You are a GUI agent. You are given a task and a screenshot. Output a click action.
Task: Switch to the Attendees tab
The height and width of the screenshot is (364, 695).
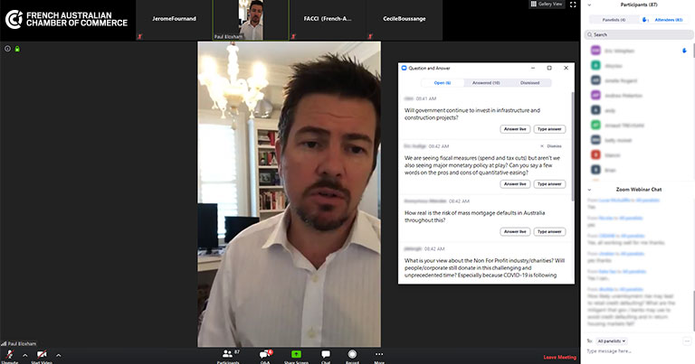[666, 19]
